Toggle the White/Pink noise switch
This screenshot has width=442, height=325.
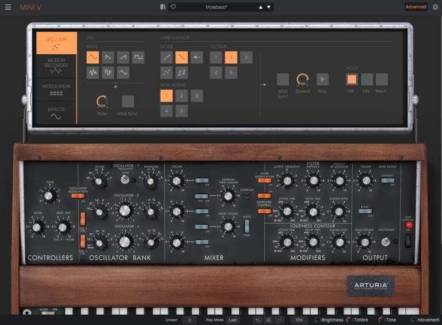pos(247,226)
